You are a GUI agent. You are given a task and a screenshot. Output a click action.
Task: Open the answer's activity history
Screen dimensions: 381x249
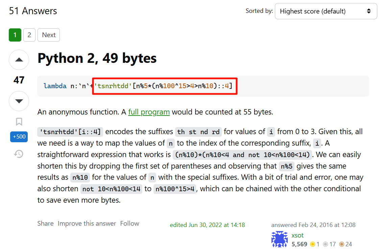(x=19, y=154)
